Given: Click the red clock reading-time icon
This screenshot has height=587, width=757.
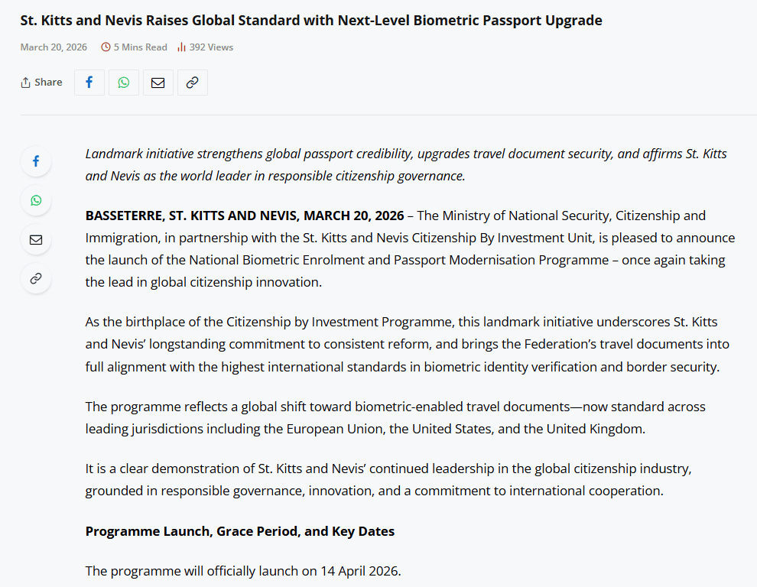Looking at the screenshot, I should point(106,47).
